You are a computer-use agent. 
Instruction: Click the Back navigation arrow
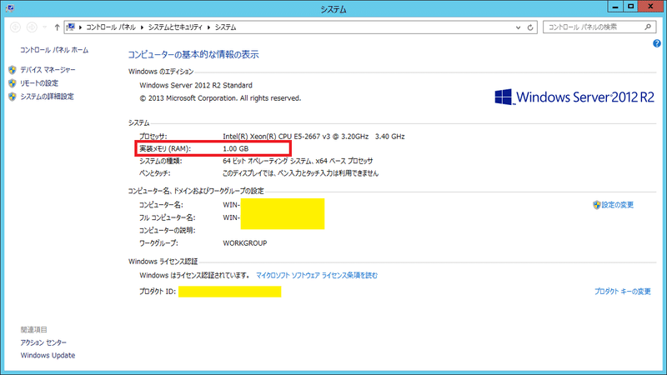point(15,27)
